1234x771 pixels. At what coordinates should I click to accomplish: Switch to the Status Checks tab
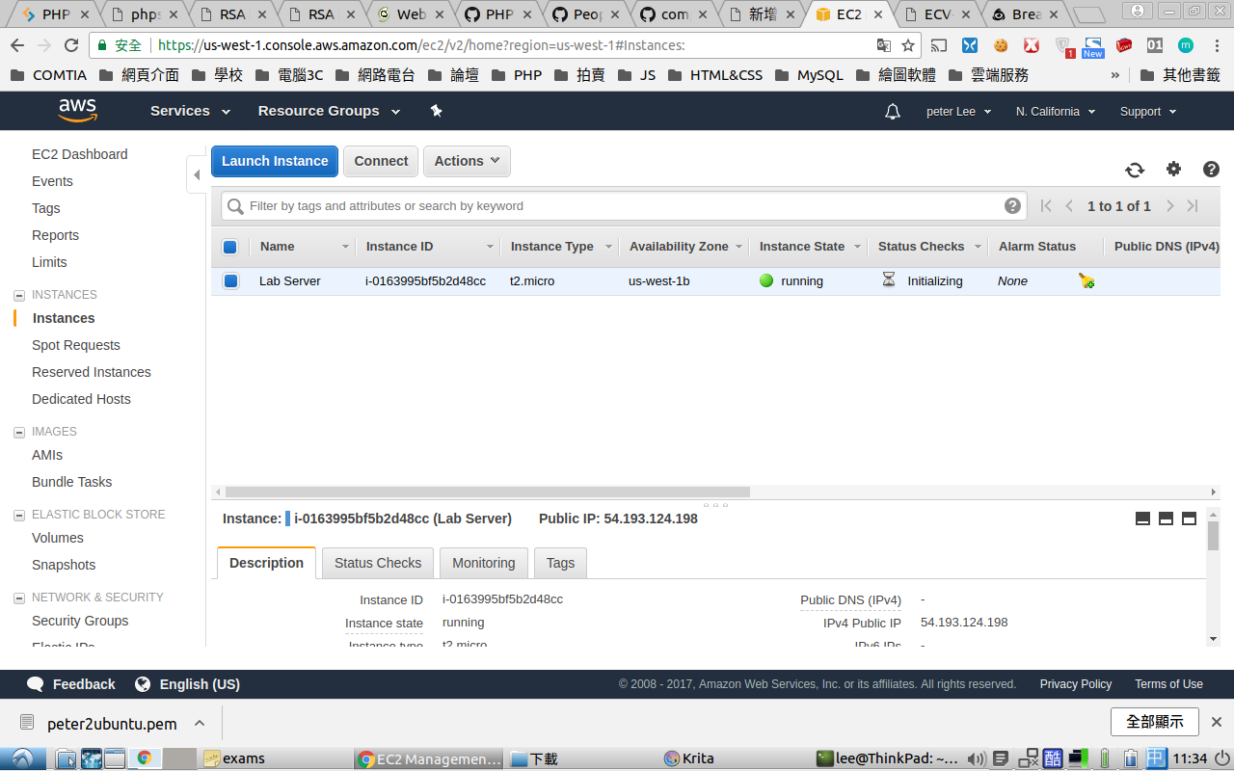[x=378, y=563]
